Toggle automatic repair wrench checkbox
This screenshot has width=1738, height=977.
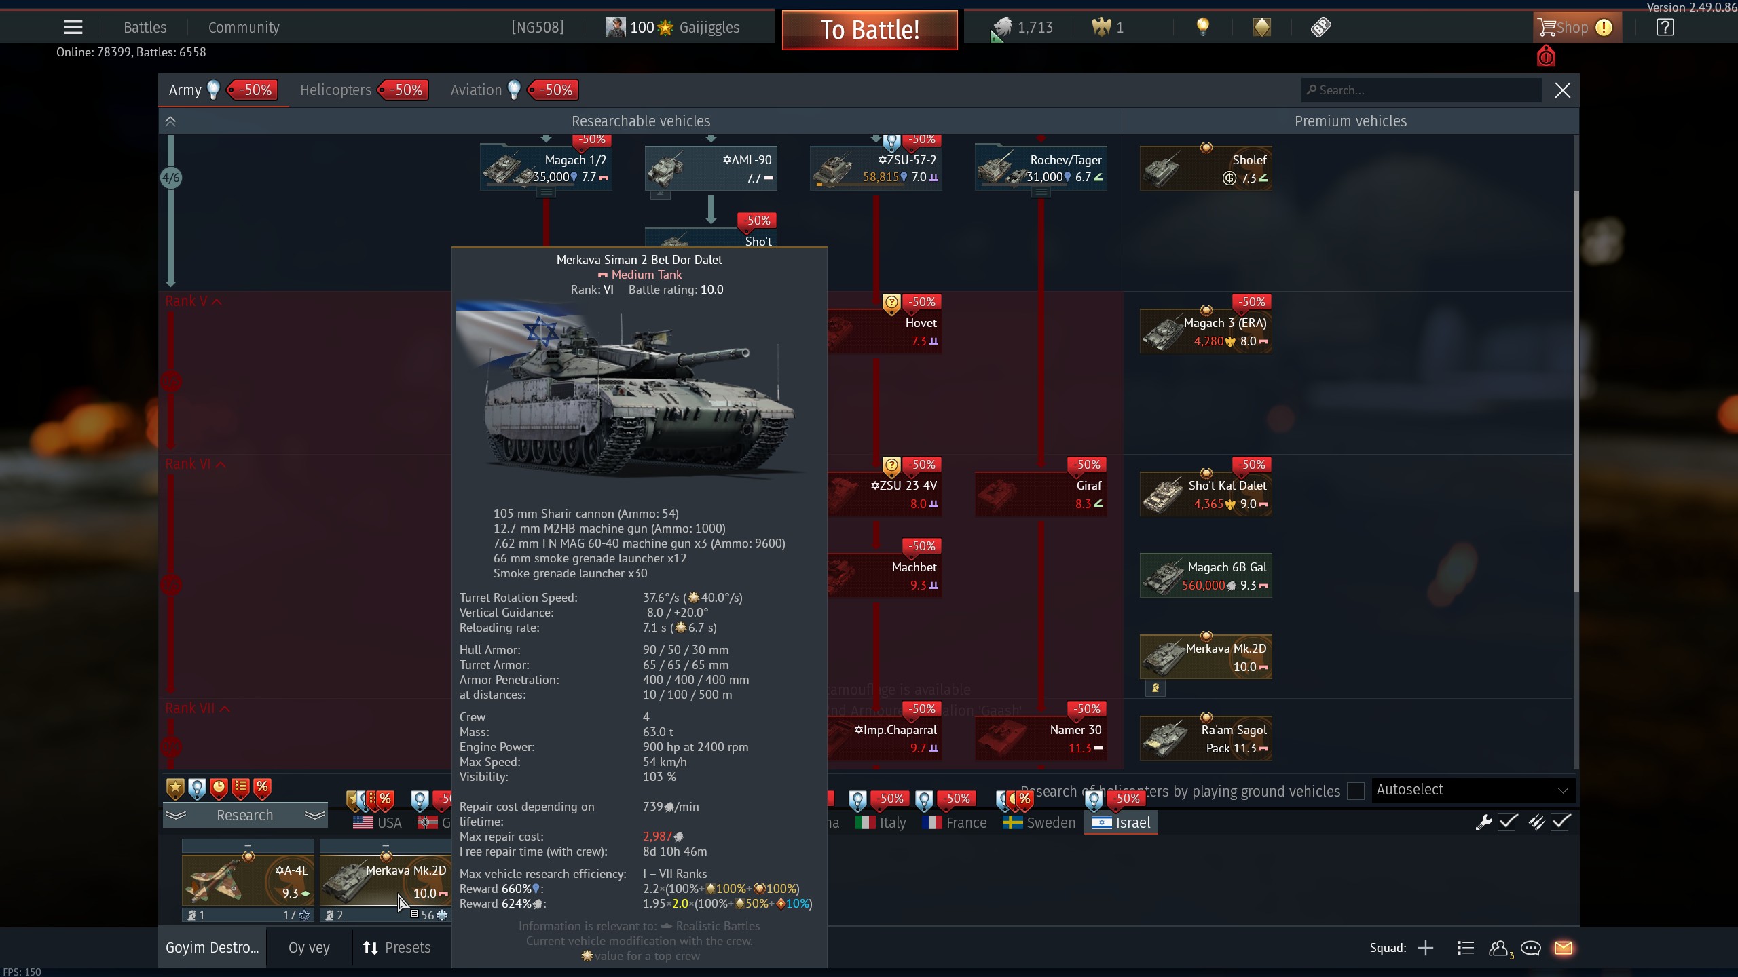tap(1507, 822)
